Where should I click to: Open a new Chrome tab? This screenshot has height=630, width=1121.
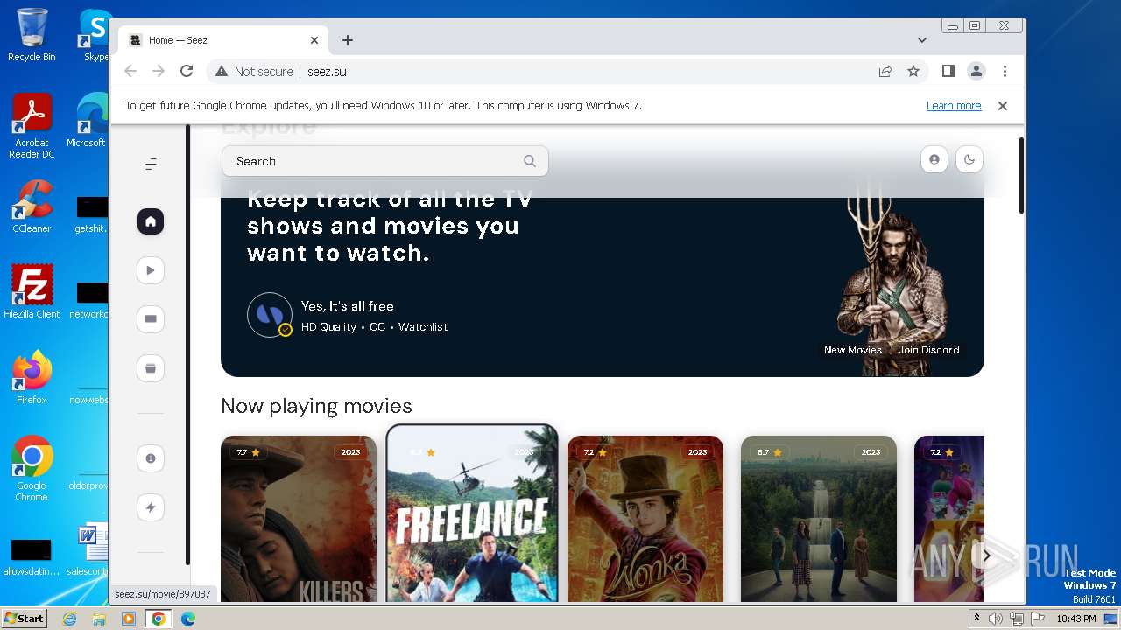coord(348,40)
